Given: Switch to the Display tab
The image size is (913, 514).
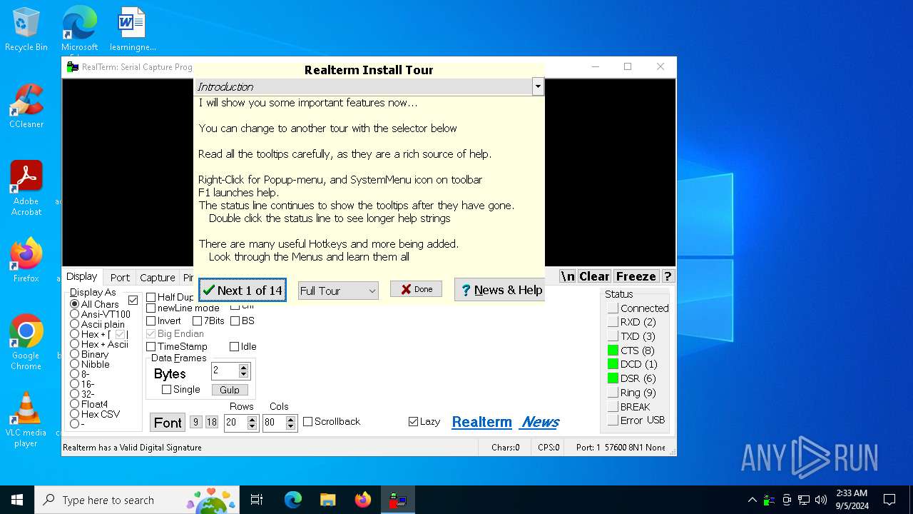Looking at the screenshot, I should pos(82,276).
